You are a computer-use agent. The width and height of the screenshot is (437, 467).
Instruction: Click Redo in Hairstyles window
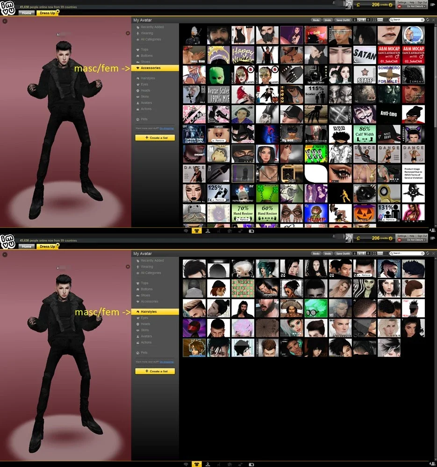pos(316,254)
